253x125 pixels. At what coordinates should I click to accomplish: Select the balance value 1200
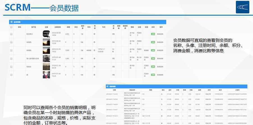[67, 50]
